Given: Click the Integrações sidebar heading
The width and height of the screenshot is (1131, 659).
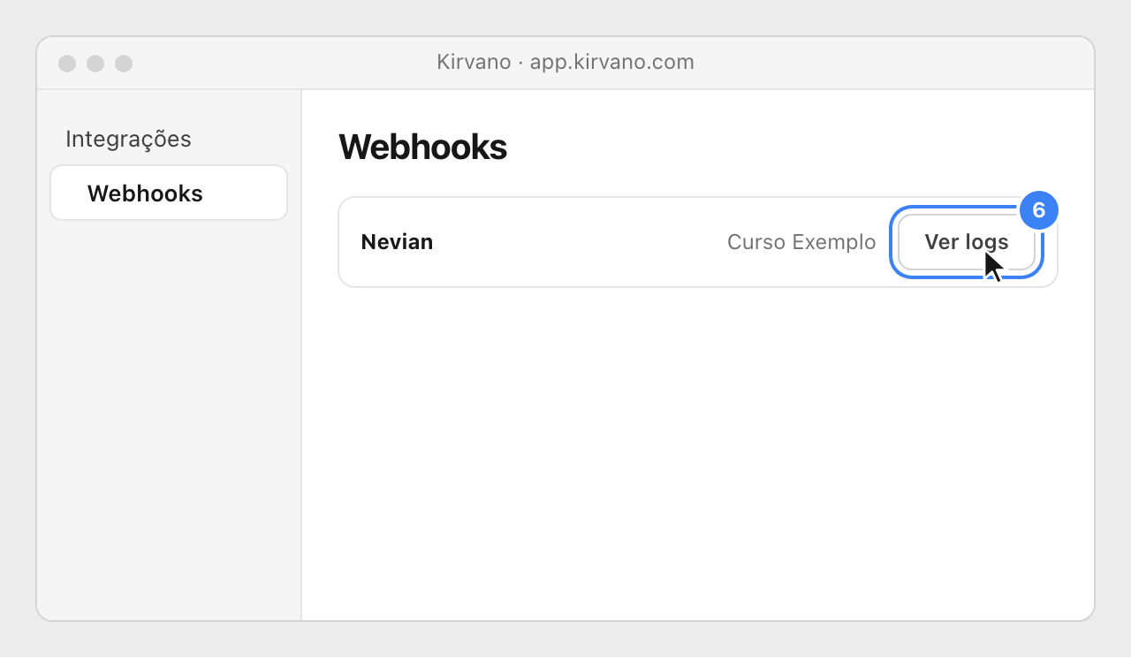Looking at the screenshot, I should coord(128,139).
